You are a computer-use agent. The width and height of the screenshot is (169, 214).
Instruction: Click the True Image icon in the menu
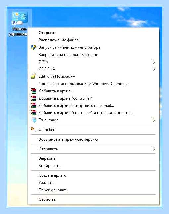(33, 120)
